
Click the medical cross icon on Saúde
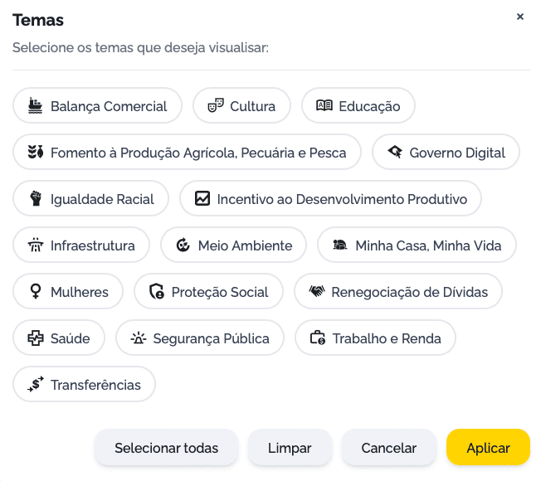point(35,338)
